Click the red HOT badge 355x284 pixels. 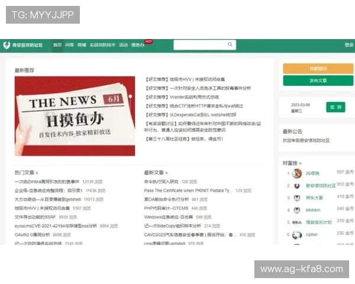click(x=149, y=41)
